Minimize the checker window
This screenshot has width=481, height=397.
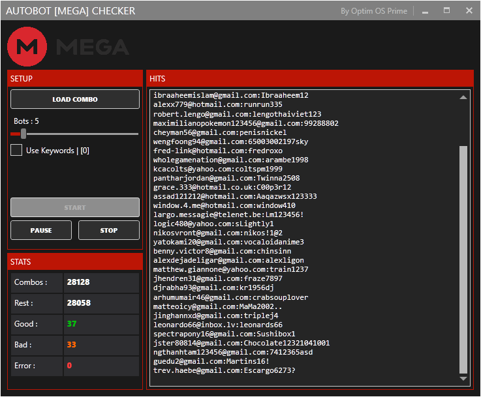pos(425,11)
